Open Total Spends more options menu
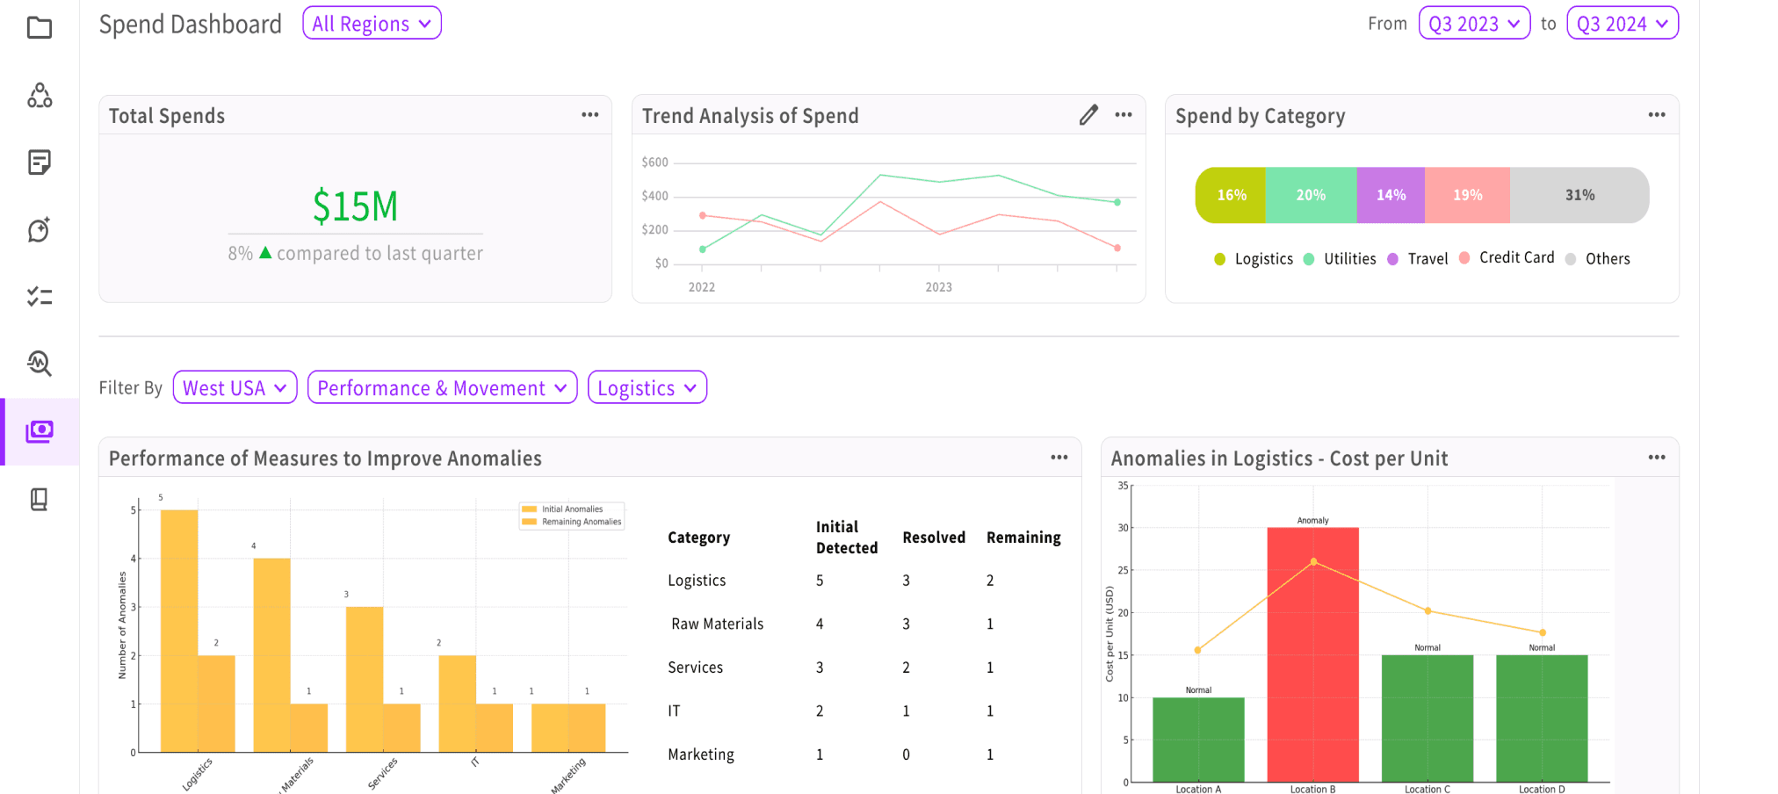The height and width of the screenshot is (794, 1778). pos(590,115)
